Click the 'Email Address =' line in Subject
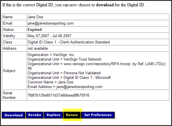 tap(65, 87)
